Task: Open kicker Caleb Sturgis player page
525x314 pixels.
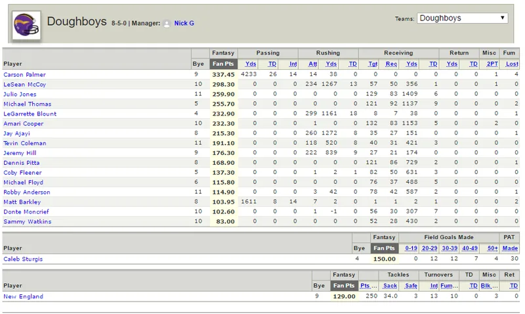Action: tap(23, 259)
